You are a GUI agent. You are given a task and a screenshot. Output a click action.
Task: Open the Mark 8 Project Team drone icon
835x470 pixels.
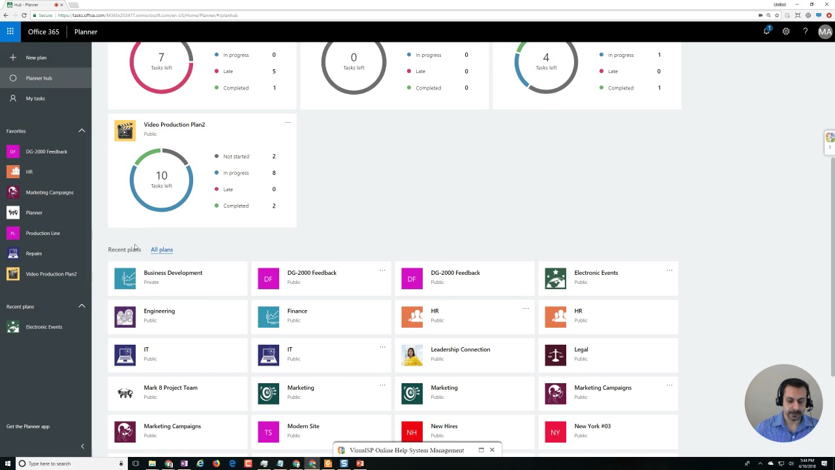[x=125, y=394]
